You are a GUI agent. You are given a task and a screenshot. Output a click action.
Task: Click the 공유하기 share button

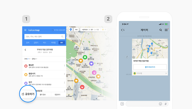(x=28, y=94)
